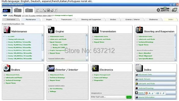Screen dimensions: 179x101
Task: Click the top-right window switch icon
Action: click(x=174, y=10)
